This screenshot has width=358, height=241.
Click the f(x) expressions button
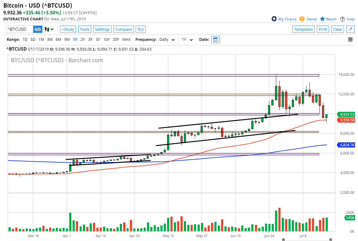pos(140,29)
